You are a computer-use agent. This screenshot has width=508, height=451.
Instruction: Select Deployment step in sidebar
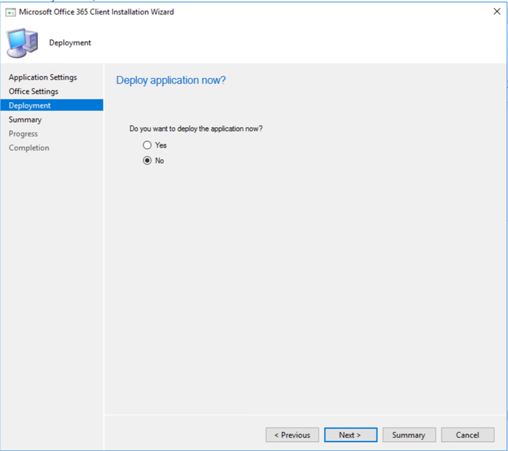pos(52,106)
